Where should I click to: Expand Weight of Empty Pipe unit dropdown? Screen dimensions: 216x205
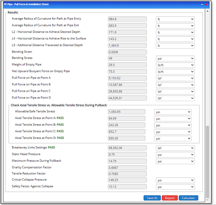175,65
